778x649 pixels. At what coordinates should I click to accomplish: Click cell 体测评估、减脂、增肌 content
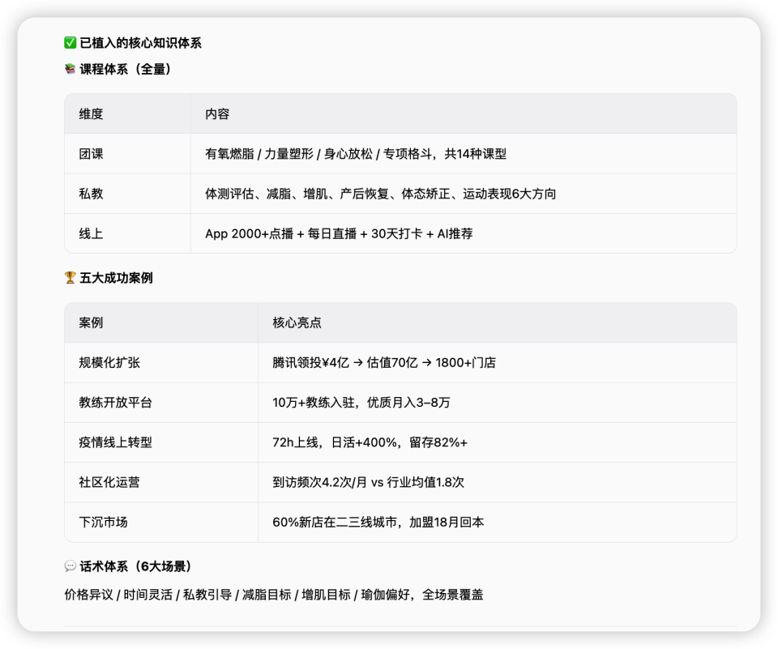[x=464, y=194]
